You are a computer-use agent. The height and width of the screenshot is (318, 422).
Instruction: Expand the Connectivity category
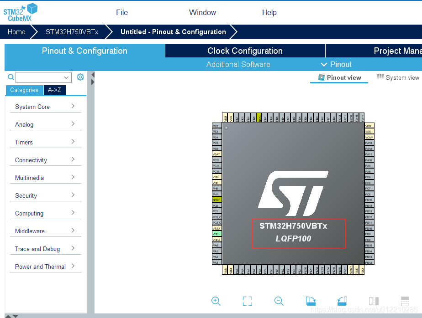coord(46,160)
